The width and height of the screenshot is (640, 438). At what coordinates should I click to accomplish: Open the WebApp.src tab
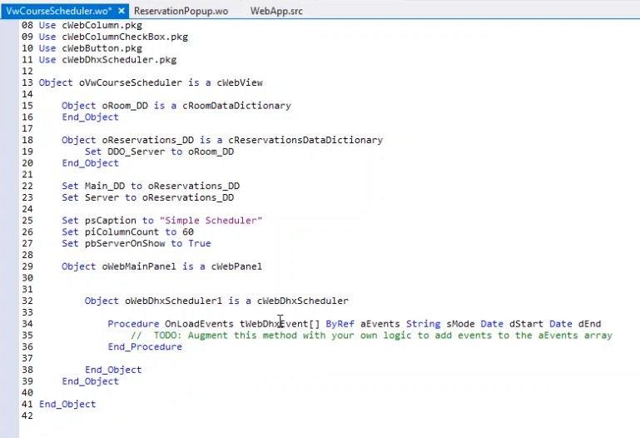pyautogui.click(x=278, y=11)
